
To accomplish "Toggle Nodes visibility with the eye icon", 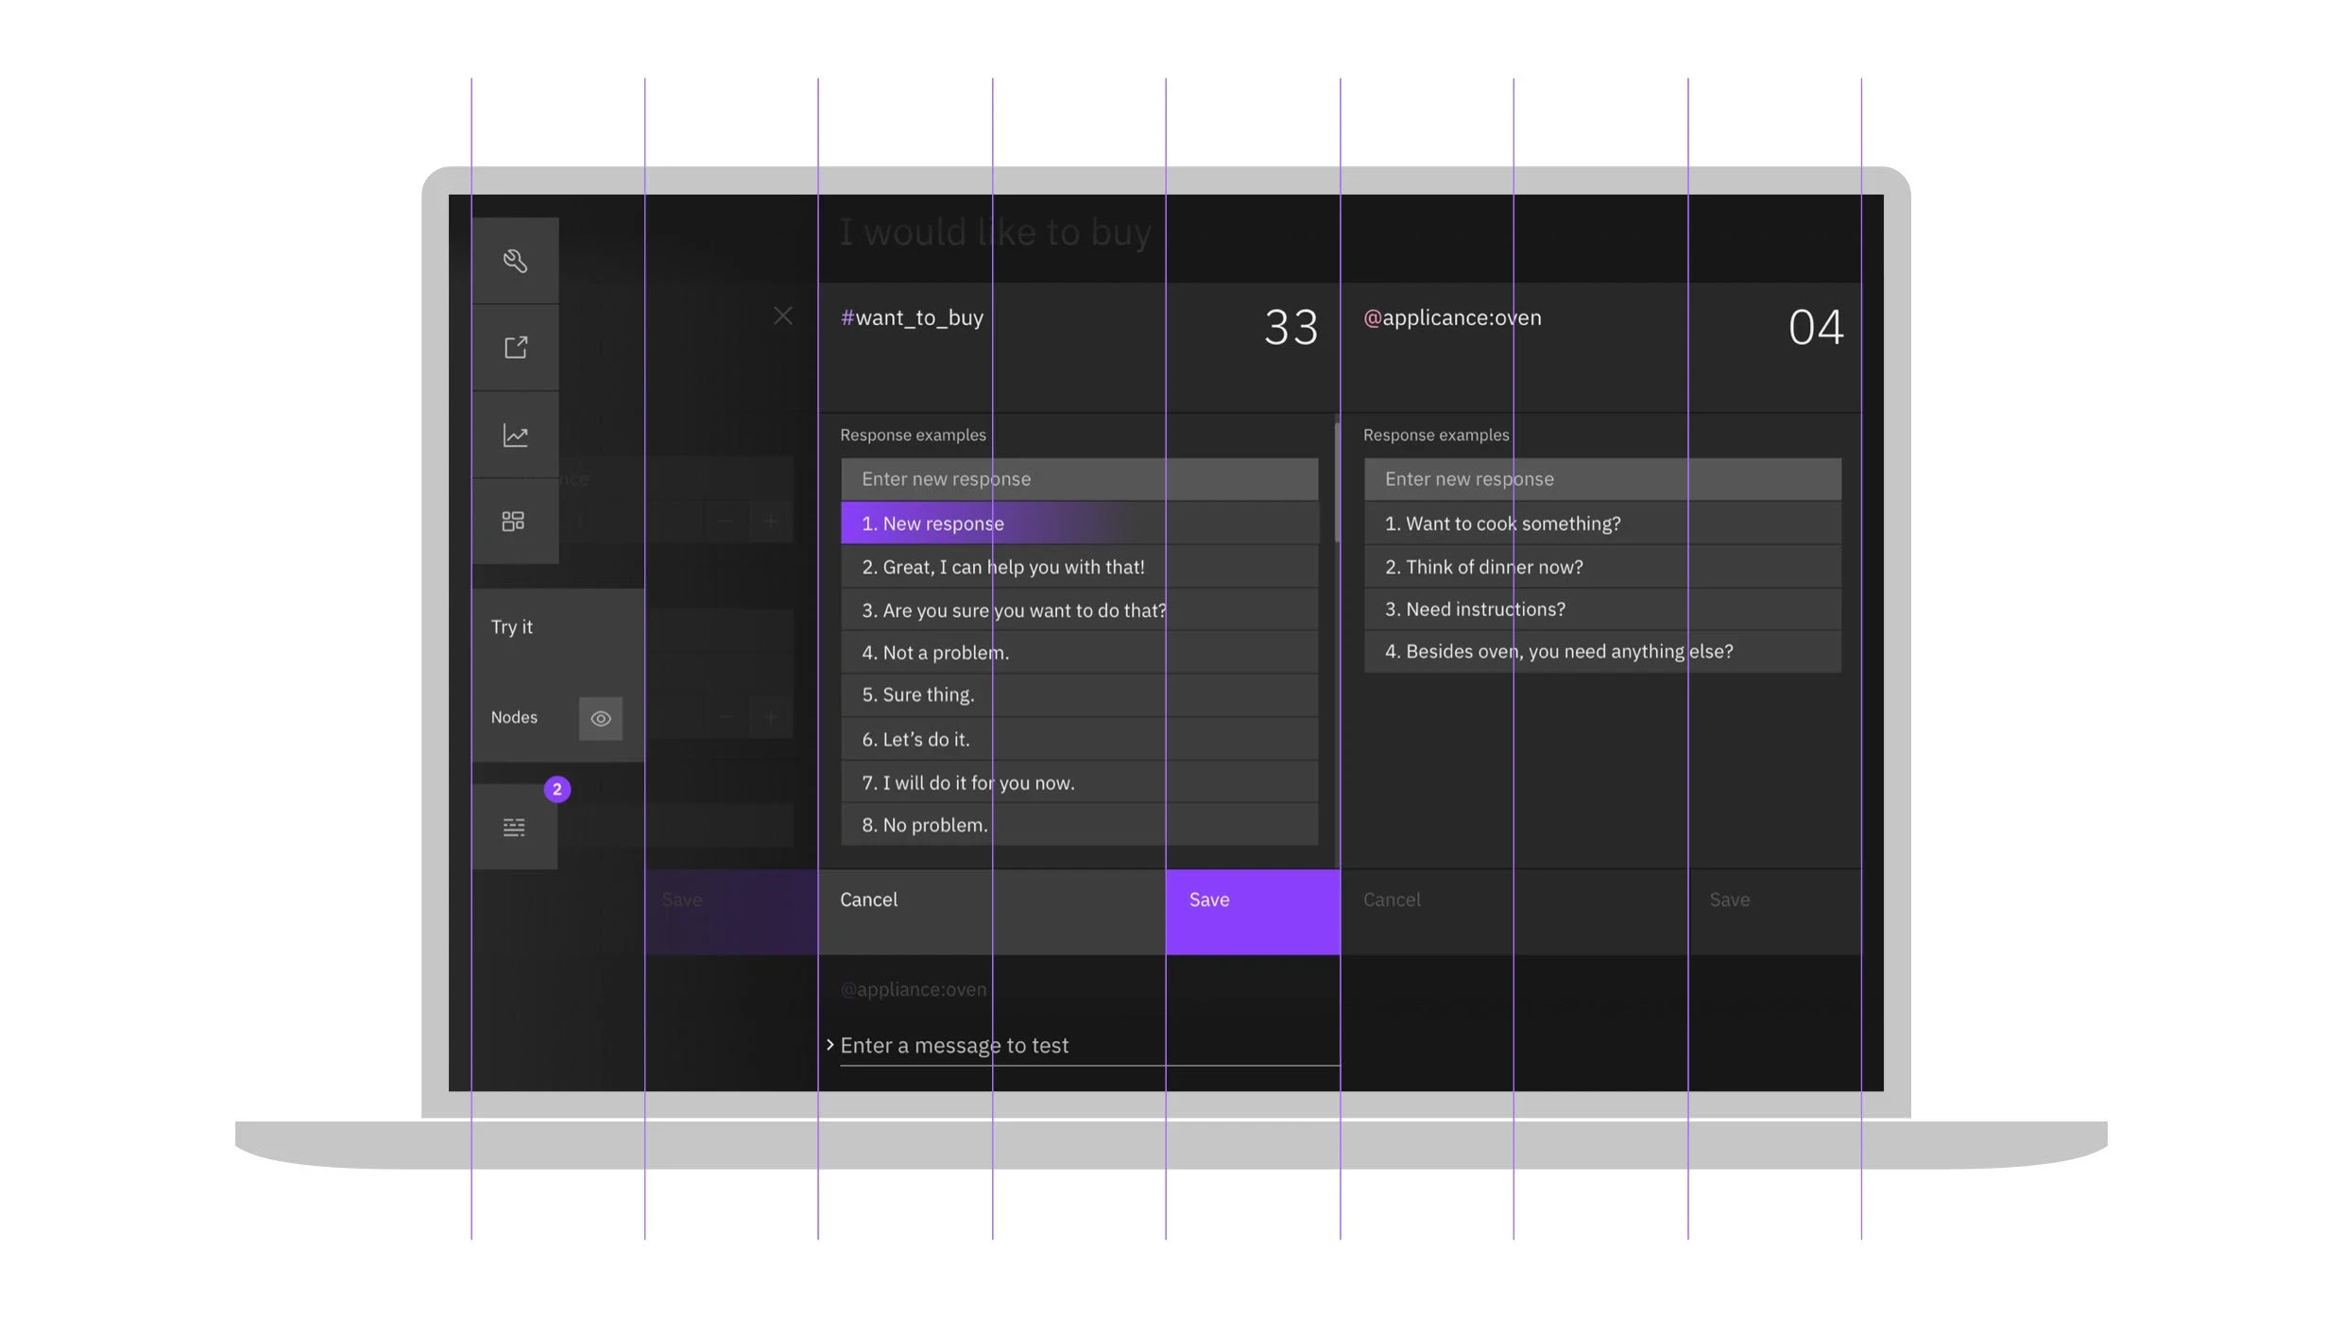I will tap(601, 719).
